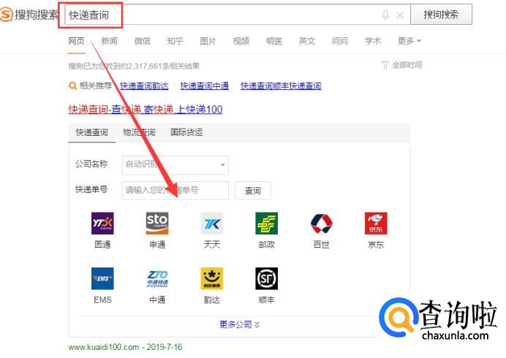Select the 百世 courier icon
Image resolution: width=506 pixels, height=358 pixels.
[321, 223]
